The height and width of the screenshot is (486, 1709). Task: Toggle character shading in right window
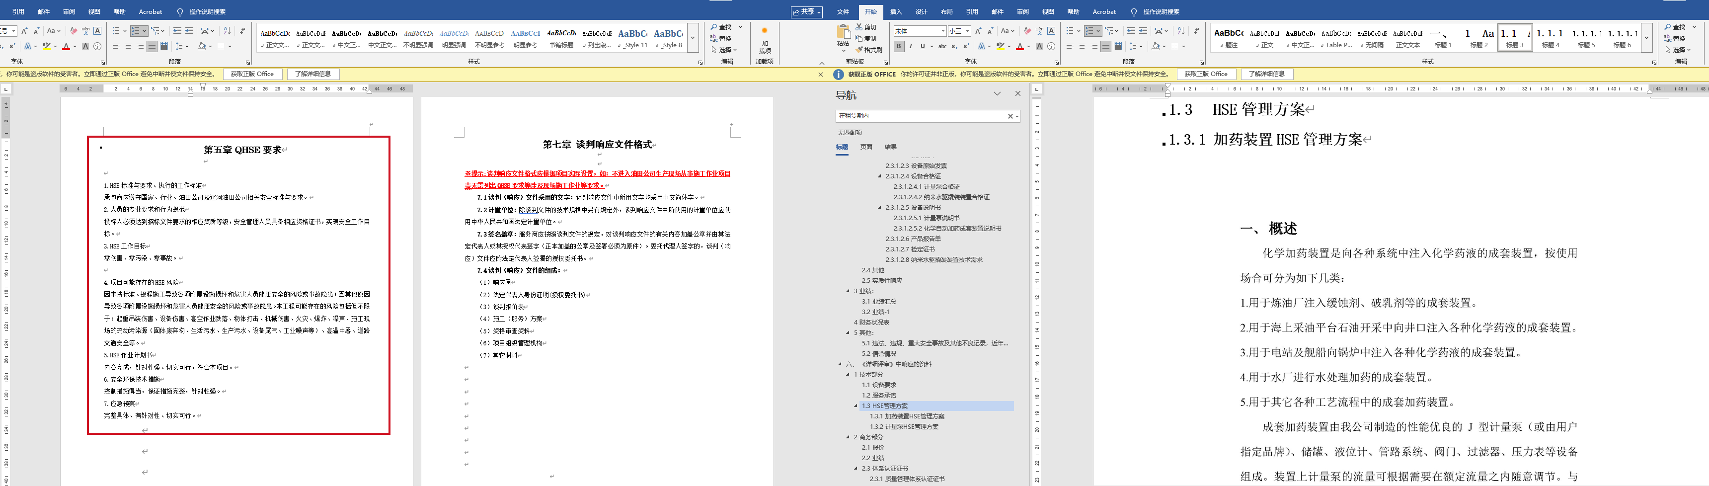pyautogui.click(x=1039, y=47)
